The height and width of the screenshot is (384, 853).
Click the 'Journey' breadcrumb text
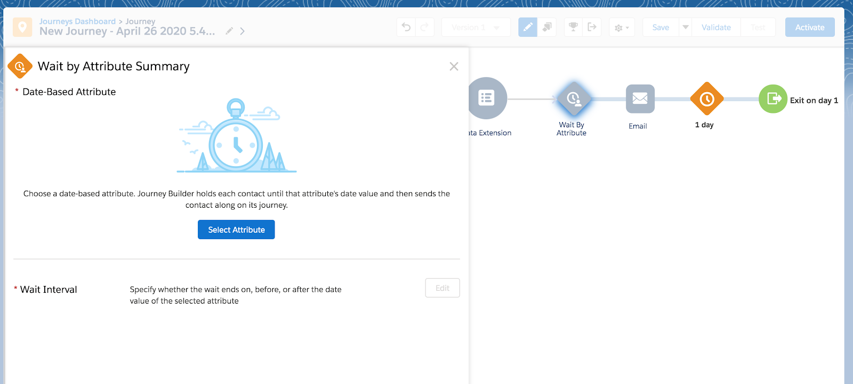pos(140,21)
